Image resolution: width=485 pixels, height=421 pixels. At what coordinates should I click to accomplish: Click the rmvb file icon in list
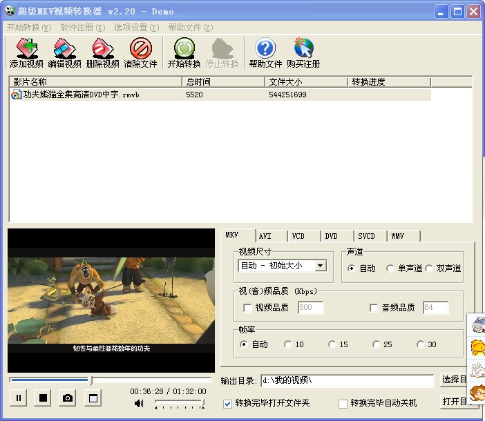tap(16, 95)
